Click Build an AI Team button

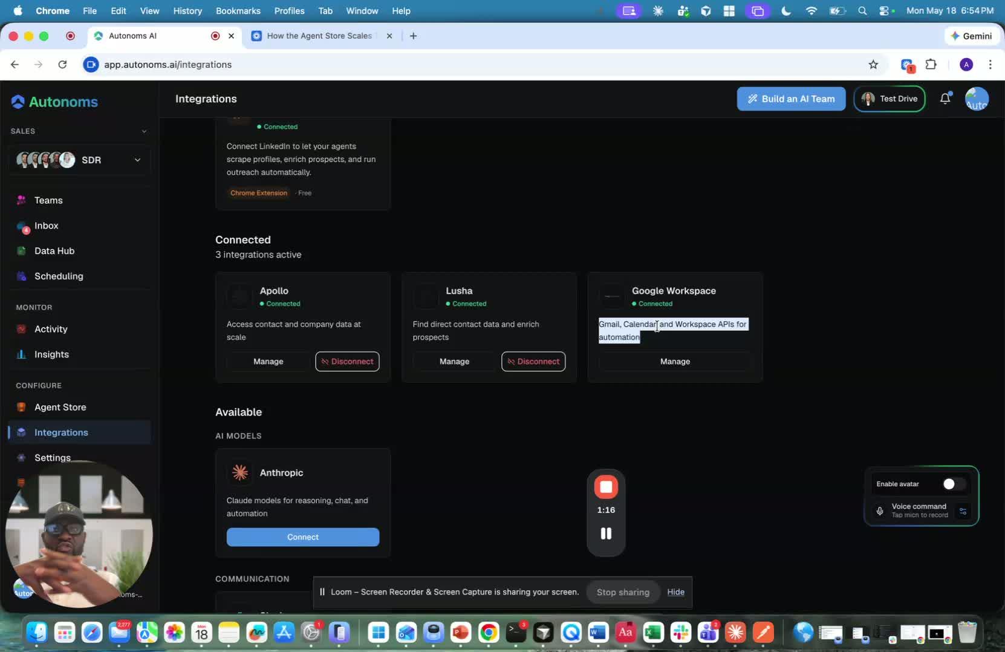click(791, 99)
